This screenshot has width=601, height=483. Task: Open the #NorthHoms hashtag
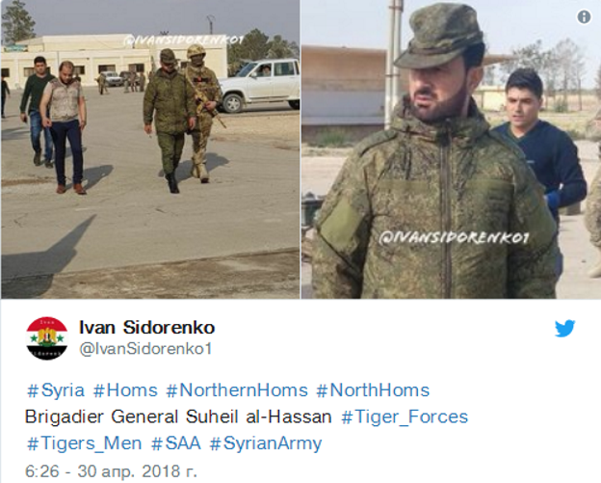point(373,390)
